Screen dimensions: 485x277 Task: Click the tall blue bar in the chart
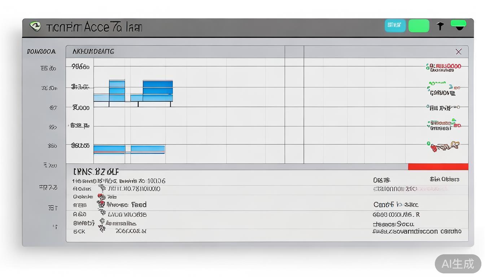(117, 91)
